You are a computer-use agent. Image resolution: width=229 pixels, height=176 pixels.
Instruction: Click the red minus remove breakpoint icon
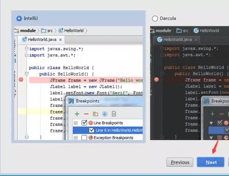coord(86,114)
